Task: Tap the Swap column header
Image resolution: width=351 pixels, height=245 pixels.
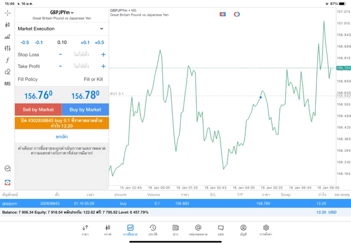Action: (x=286, y=195)
